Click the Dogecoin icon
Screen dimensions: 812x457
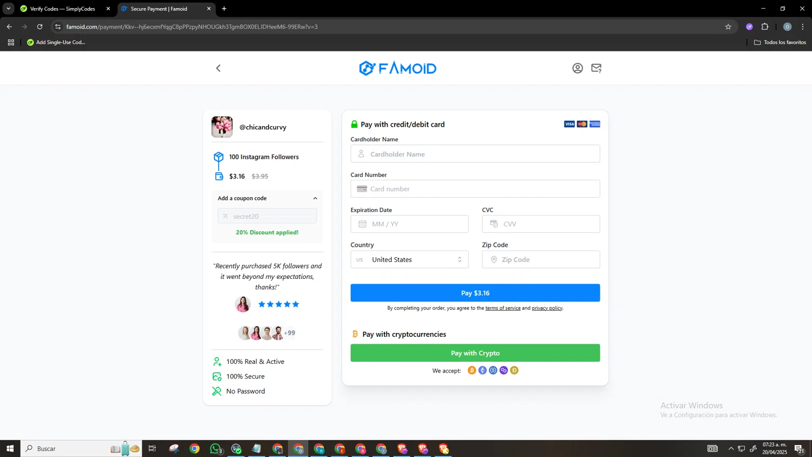click(x=514, y=370)
